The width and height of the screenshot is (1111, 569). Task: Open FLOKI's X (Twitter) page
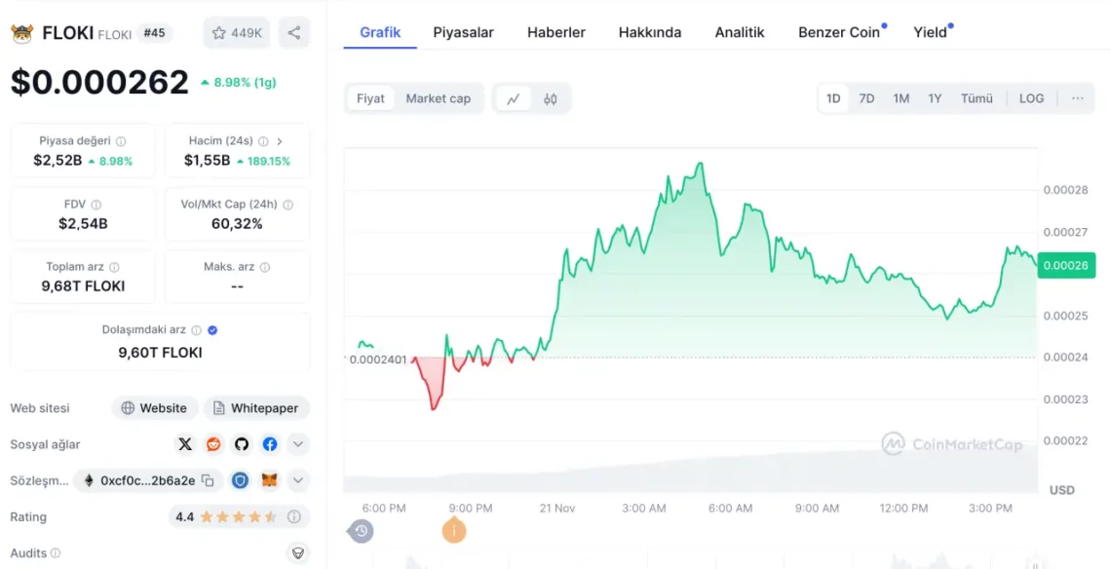tap(185, 444)
